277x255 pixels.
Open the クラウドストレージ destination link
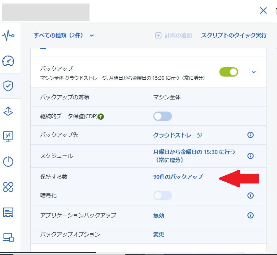178,135
